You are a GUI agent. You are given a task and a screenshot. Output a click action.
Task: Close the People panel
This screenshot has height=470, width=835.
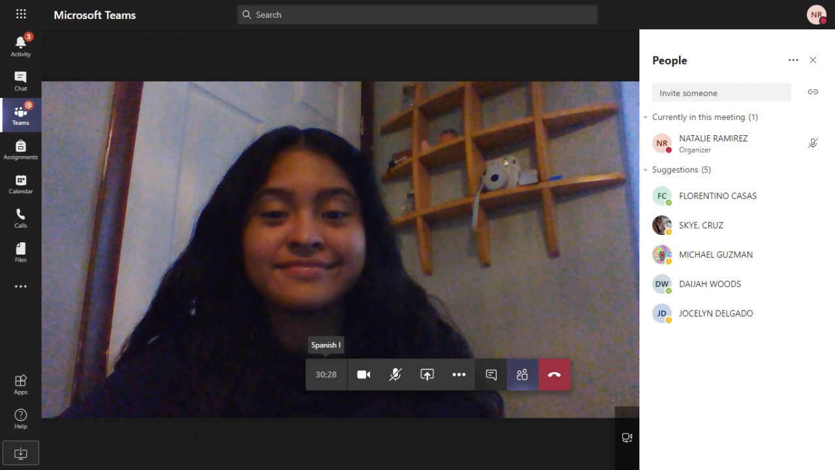pos(813,60)
